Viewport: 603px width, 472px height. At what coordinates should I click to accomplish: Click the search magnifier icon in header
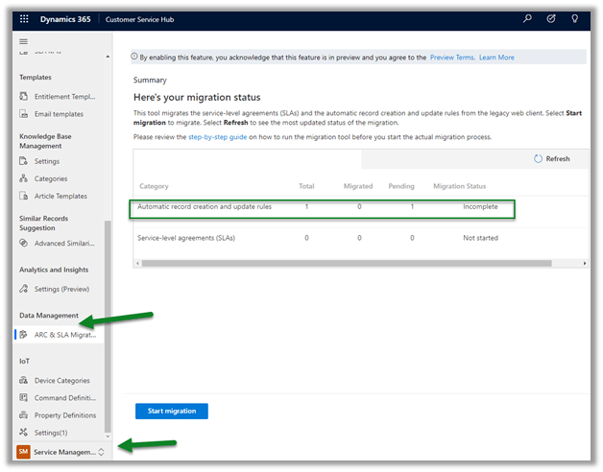click(527, 18)
